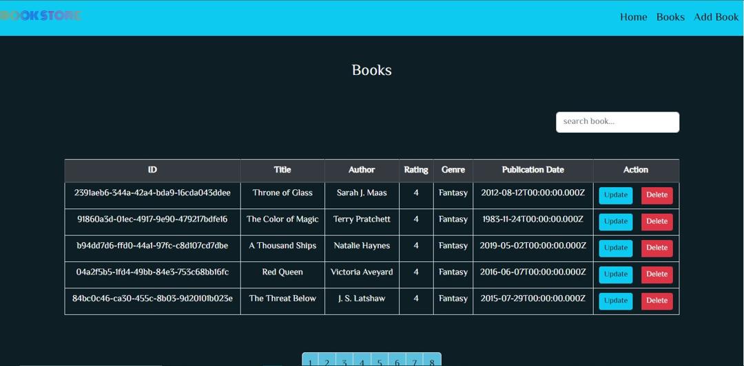Screen dimensions: 744x366
Task: Click author Sarah J. Maas
Action: [362, 193]
